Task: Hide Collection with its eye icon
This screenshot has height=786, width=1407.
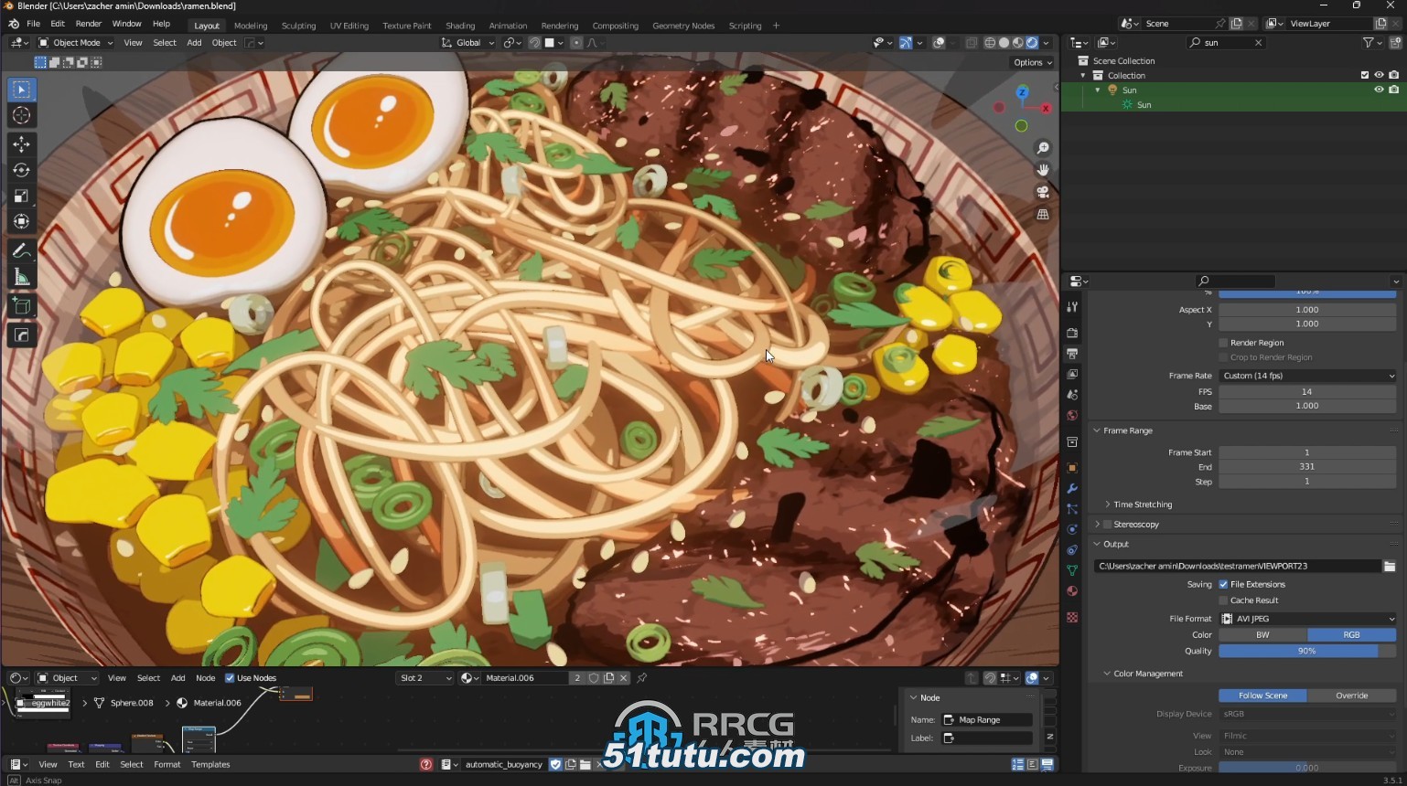Action: click(x=1379, y=75)
